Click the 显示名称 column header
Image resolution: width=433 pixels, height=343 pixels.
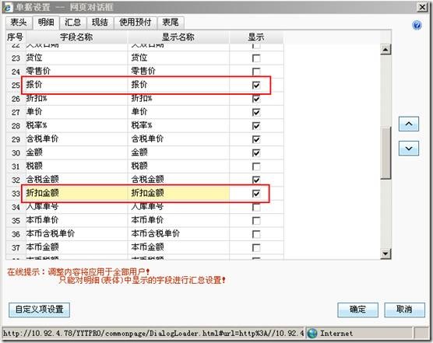click(x=178, y=37)
